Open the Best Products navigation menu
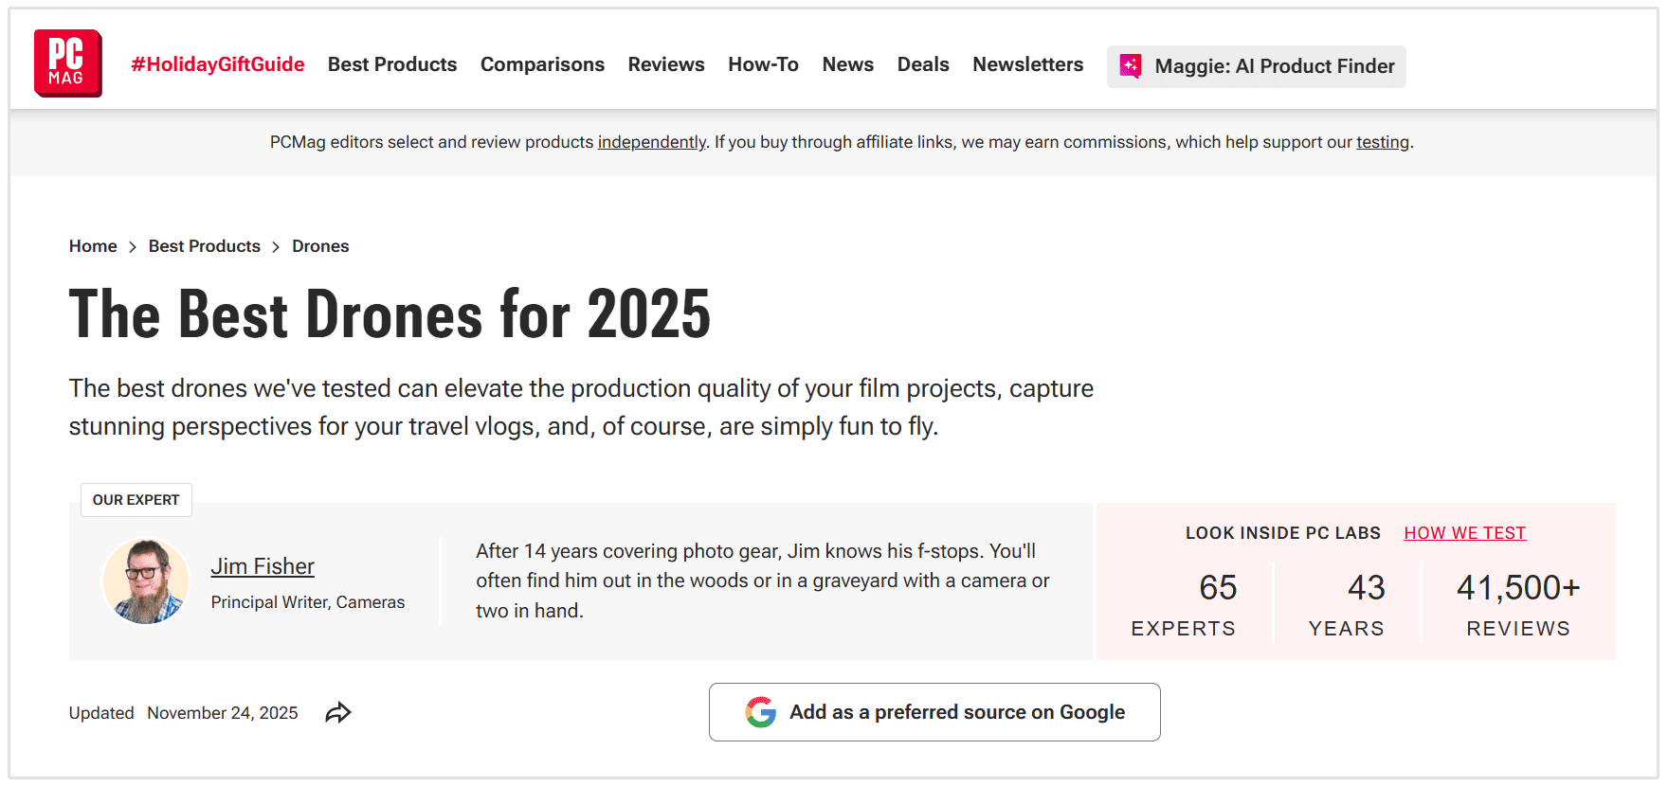 (x=392, y=64)
